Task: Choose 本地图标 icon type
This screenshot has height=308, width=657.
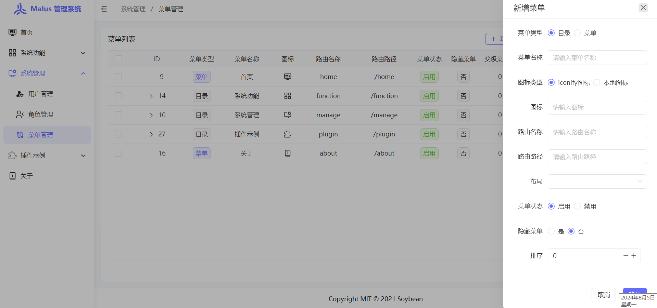Action: (x=597, y=82)
